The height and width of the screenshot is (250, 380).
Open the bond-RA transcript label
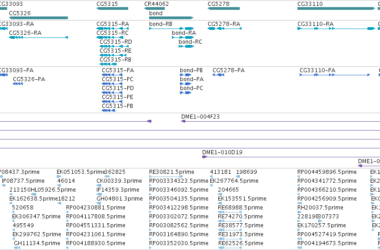[x=184, y=33]
